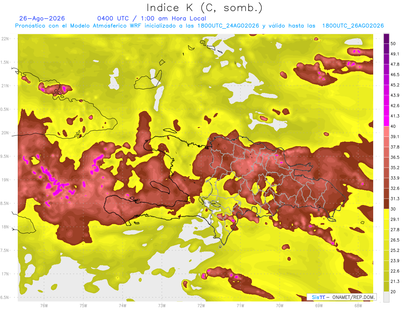Click the color scale value '36.5'
The width and height of the screenshot is (402, 310).
(x=395, y=157)
